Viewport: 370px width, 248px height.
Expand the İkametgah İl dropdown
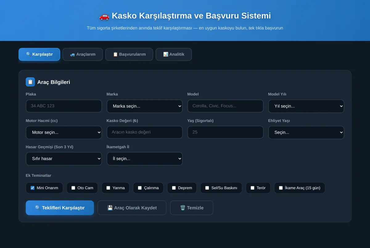145,159
